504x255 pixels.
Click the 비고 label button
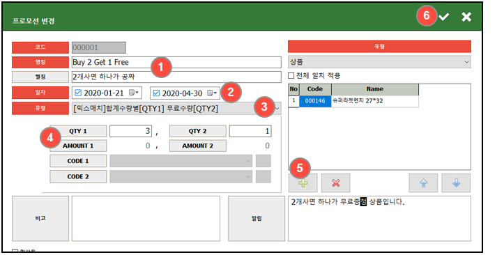[x=40, y=218]
